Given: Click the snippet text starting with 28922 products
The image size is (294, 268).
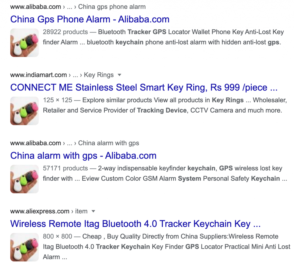Looking at the screenshot, I should click(x=163, y=37).
